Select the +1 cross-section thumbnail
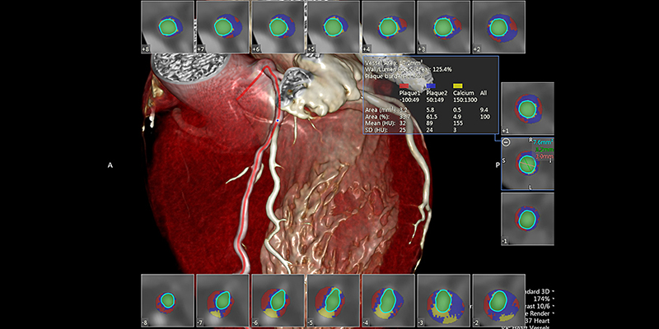Viewport: 659px width, 329px height. coord(527,109)
